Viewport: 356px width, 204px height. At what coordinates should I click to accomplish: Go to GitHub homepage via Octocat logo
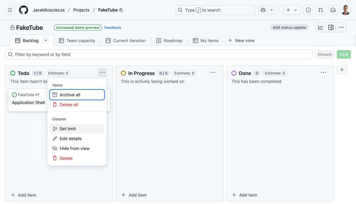23,10
